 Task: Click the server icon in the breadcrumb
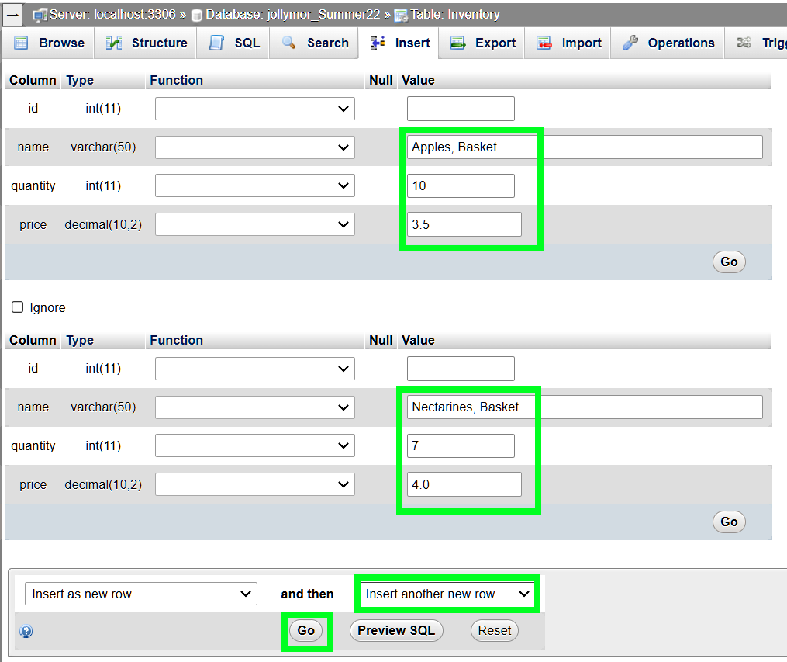tap(40, 15)
